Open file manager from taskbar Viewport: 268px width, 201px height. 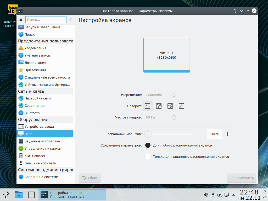point(19,194)
